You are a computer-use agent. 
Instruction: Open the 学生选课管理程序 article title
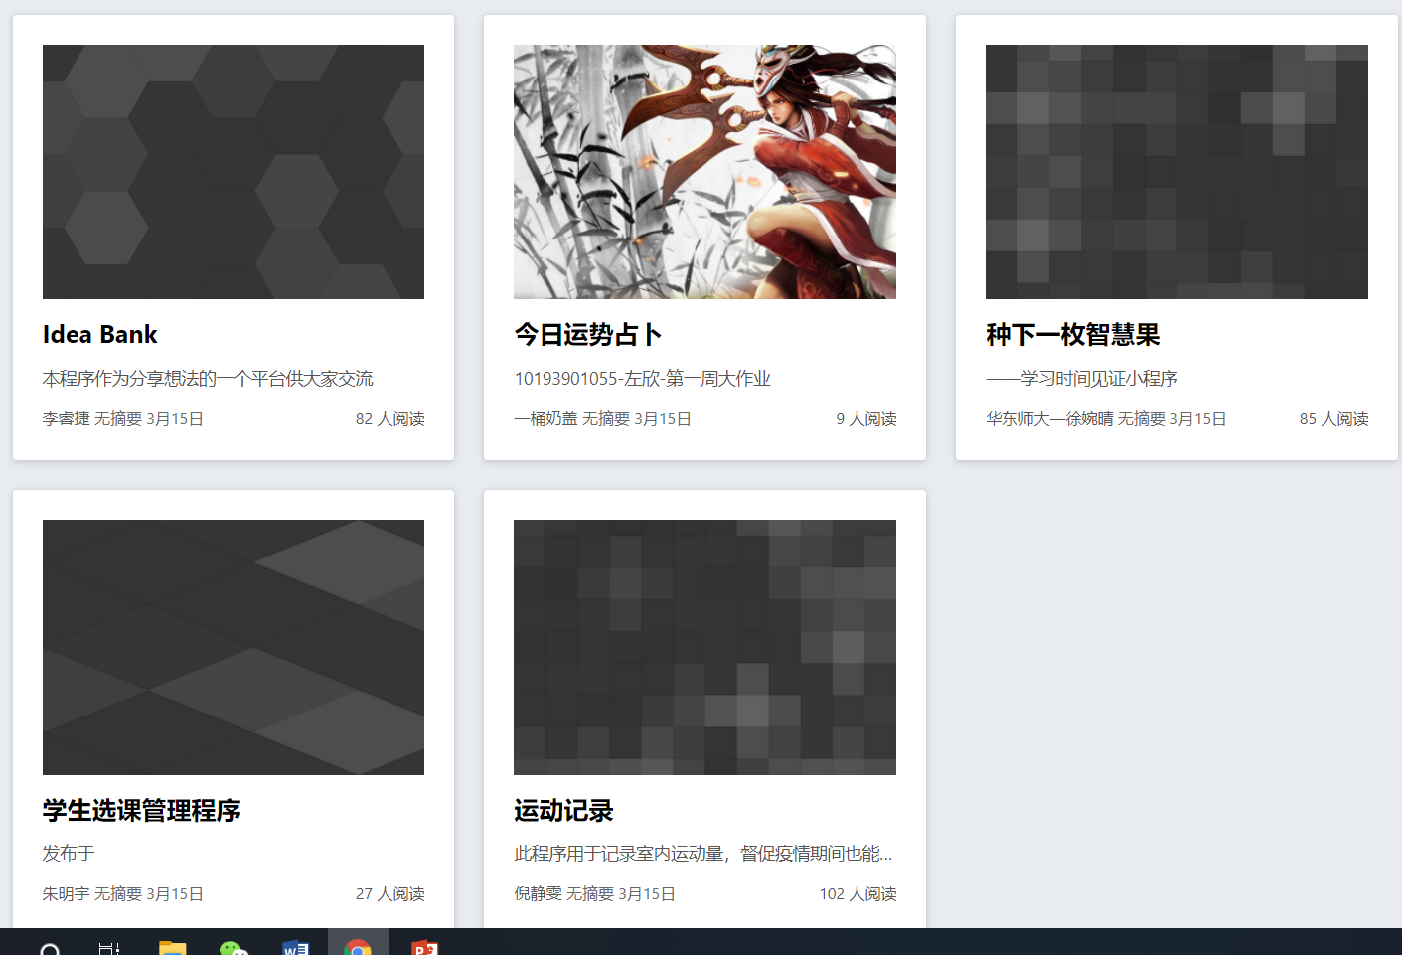coord(142,811)
